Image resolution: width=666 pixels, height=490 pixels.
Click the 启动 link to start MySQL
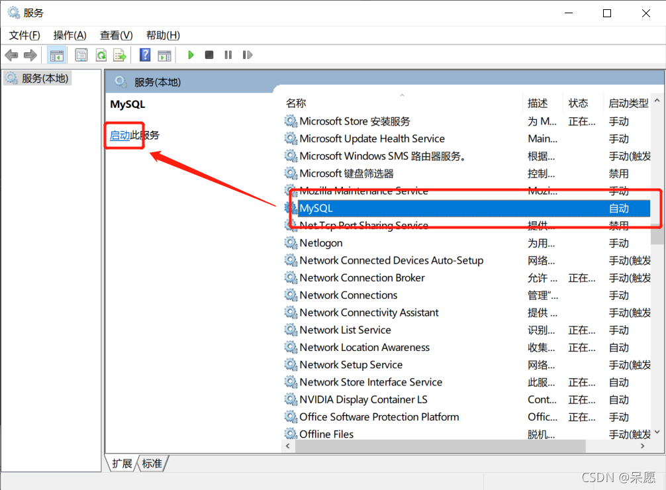click(x=120, y=136)
